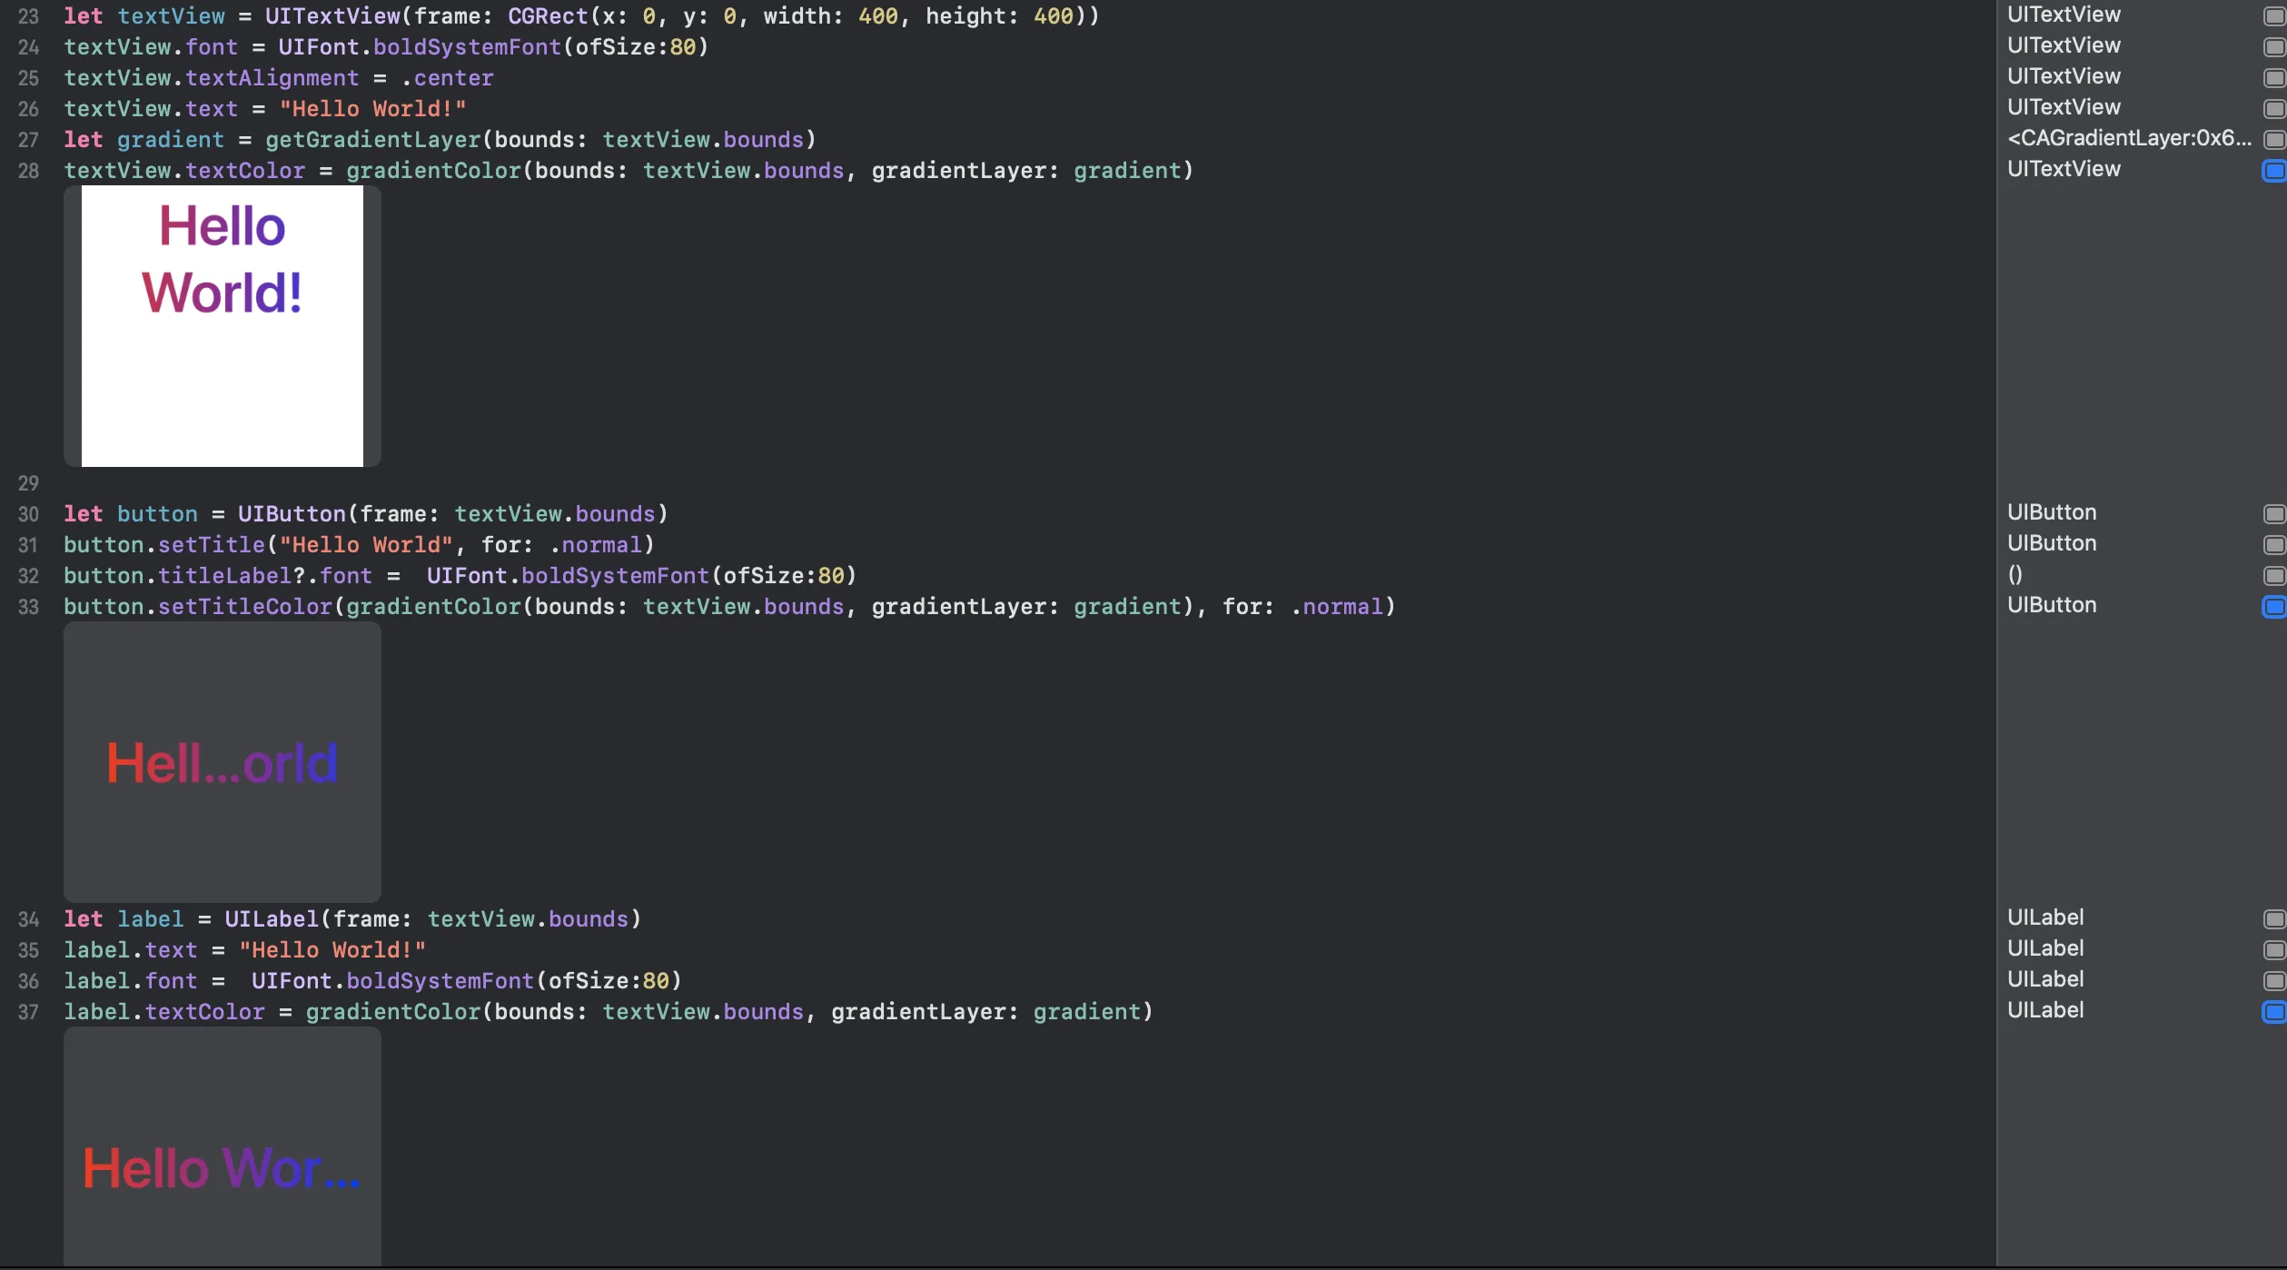Show inline result for line 23 UITextView
Screen dimensions: 2287x1270
(2273, 16)
